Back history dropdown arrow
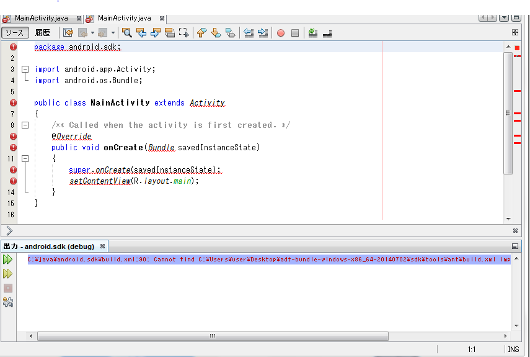 (92, 33)
